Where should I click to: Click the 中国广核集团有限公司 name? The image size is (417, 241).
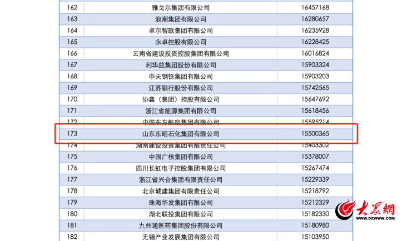point(181,157)
